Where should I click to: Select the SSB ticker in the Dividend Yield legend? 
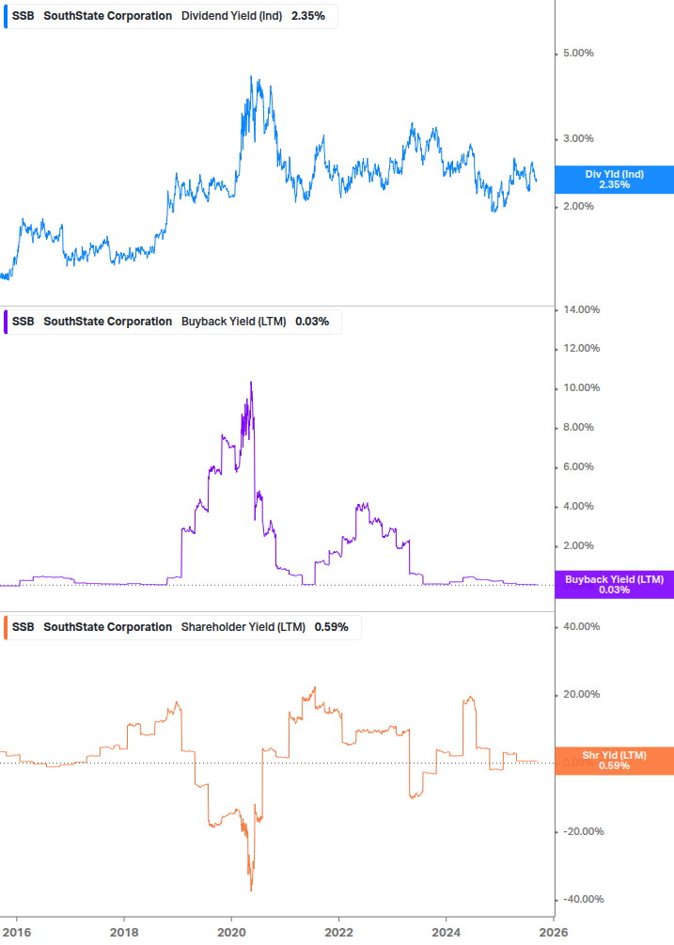[23, 16]
